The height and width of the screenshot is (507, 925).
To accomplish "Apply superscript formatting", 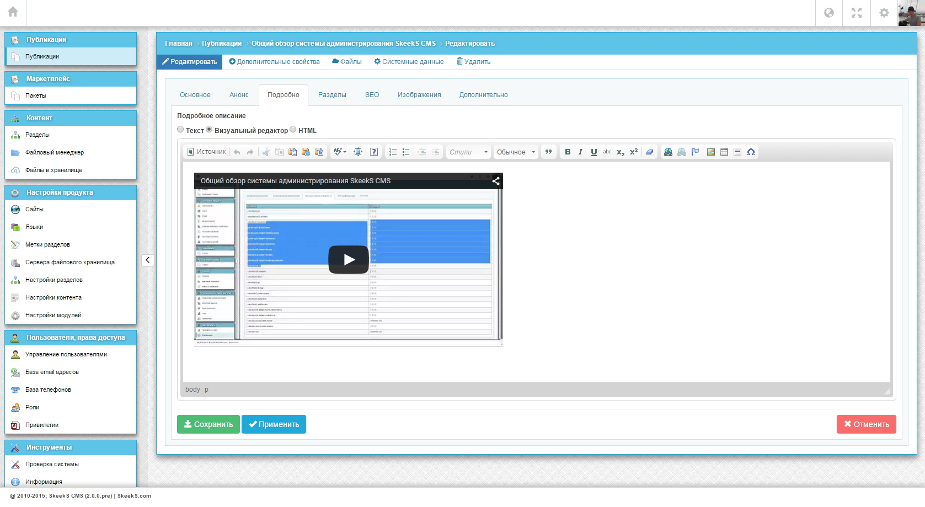I will pos(634,152).
